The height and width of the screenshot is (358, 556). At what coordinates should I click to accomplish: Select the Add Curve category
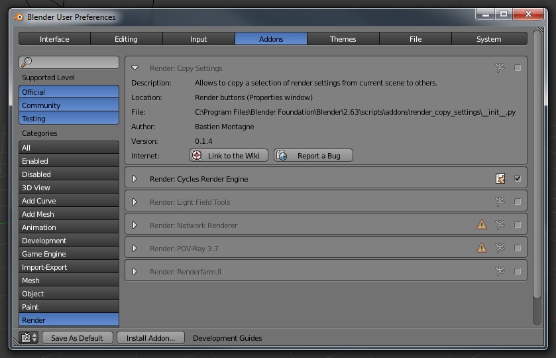point(69,201)
